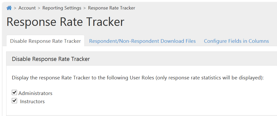Click the chevron separator after the home icon

click(x=15, y=8)
